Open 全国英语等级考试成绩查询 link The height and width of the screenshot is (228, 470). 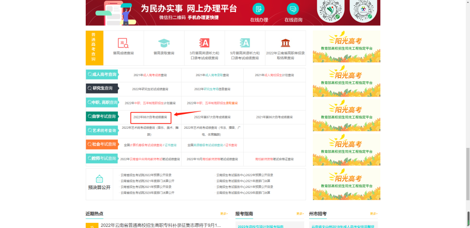pos(205,145)
